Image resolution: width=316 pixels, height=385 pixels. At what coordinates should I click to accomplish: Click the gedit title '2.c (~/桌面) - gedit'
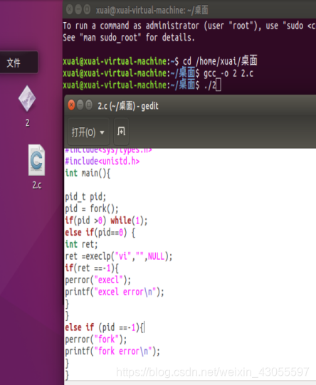[x=128, y=106]
